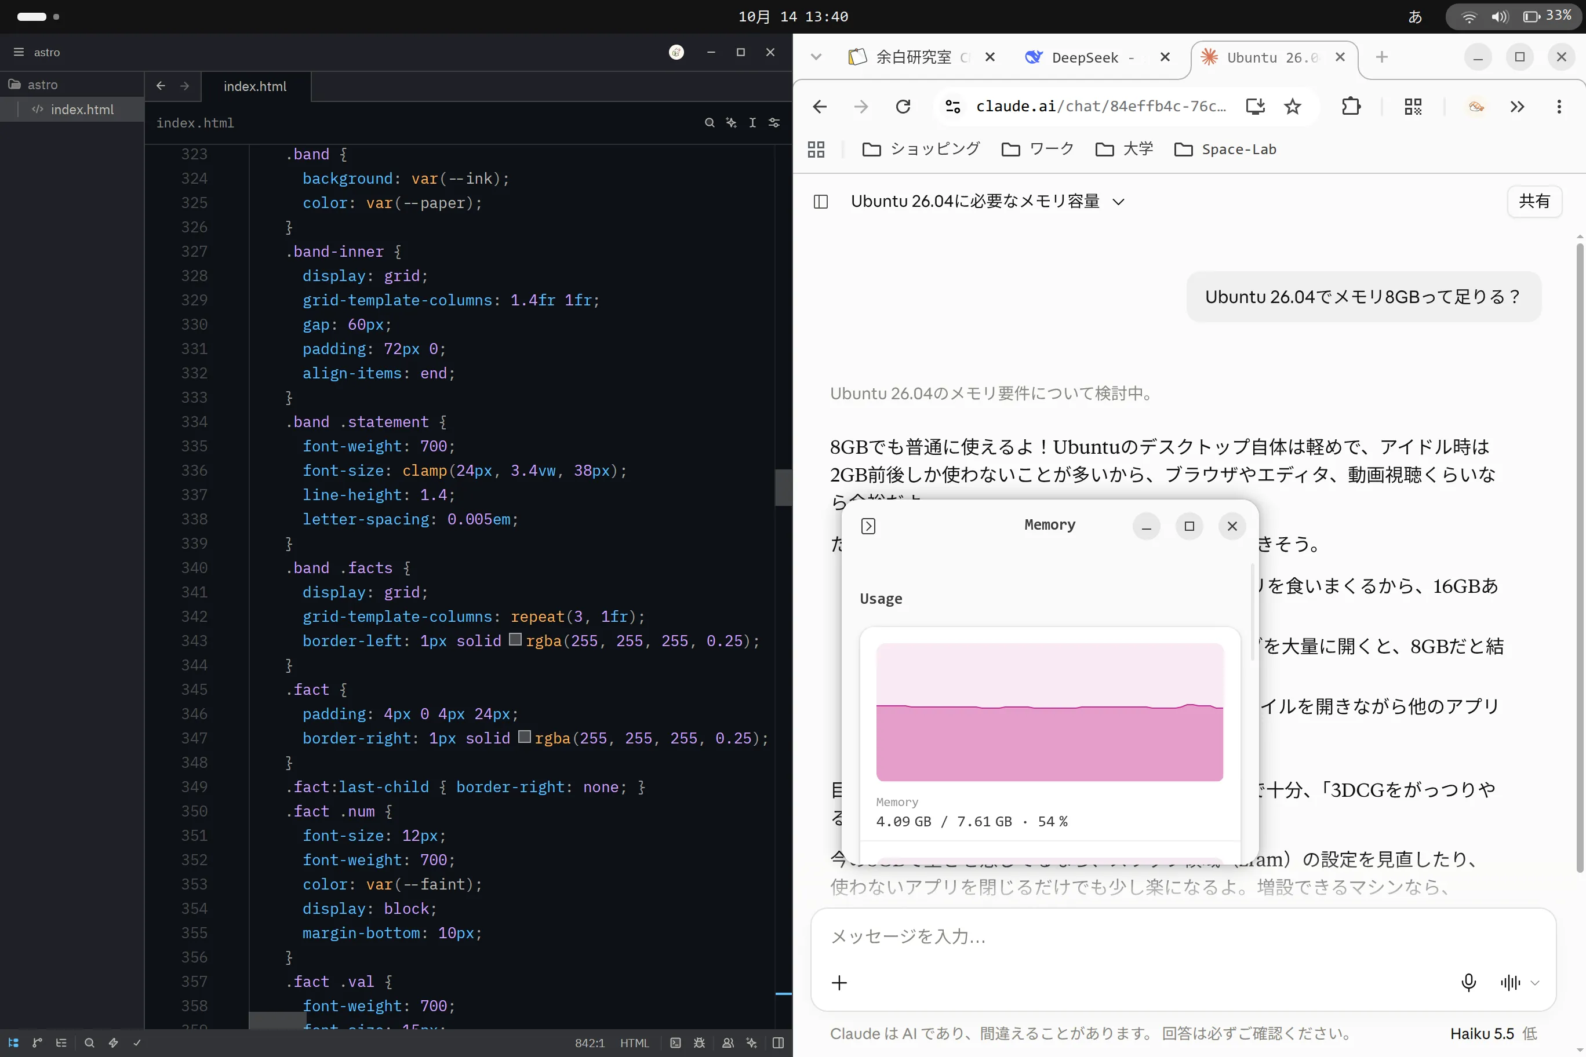Click the rgba color swatch on line 343
This screenshot has width=1586, height=1057.
pos(515,639)
